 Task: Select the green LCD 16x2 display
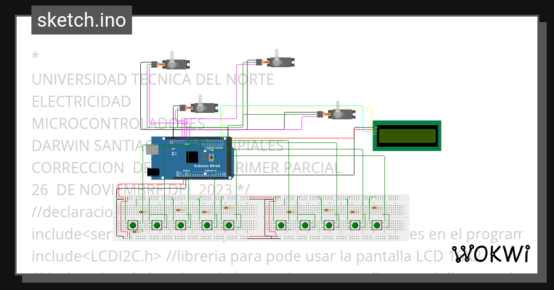click(x=408, y=135)
